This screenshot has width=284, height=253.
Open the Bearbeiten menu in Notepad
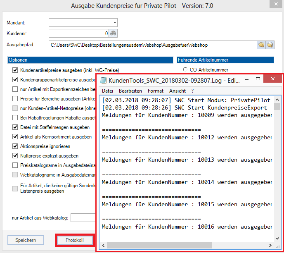tap(130, 91)
